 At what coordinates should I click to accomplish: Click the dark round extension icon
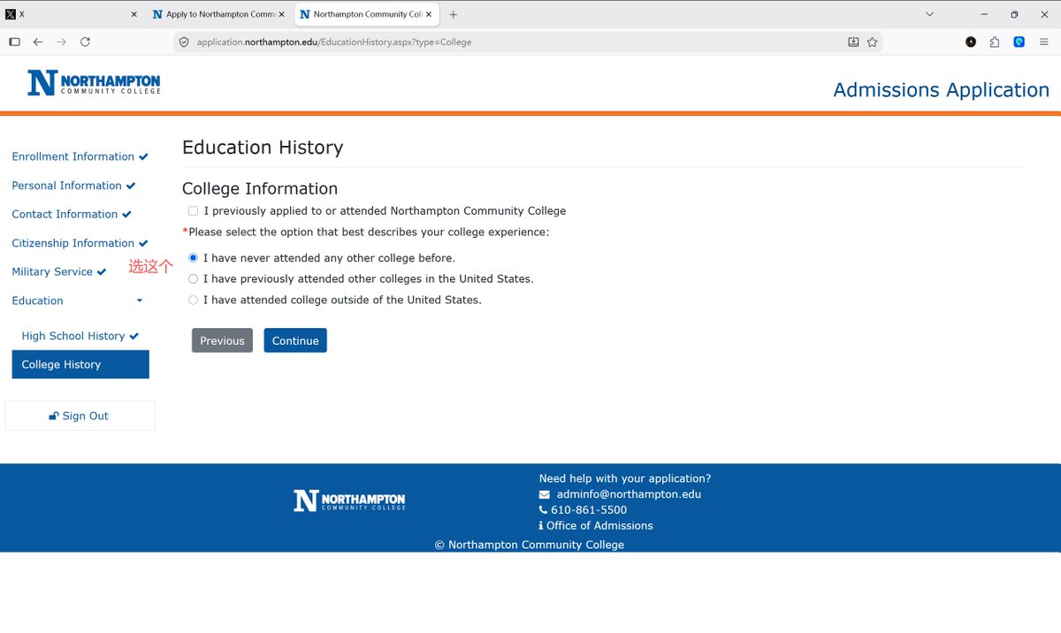click(x=971, y=42)
